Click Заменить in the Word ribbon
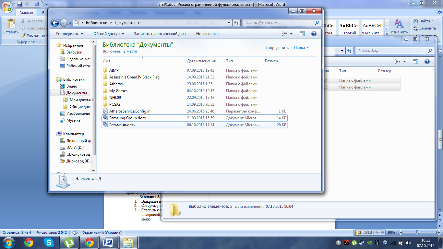Viewport: 443px width, 249px height. (x=425, y=28)
